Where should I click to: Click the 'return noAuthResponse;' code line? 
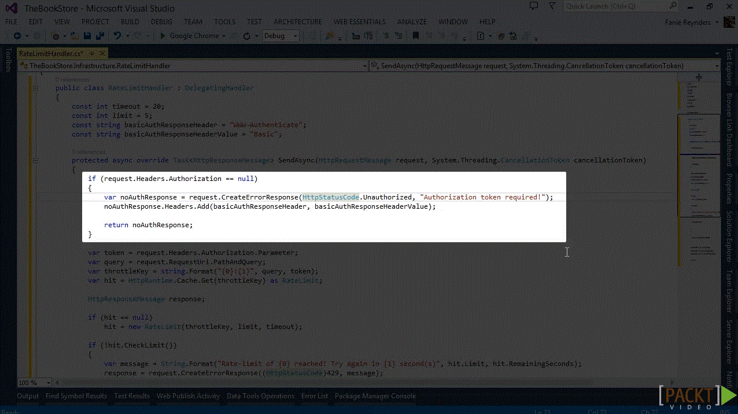149,225
